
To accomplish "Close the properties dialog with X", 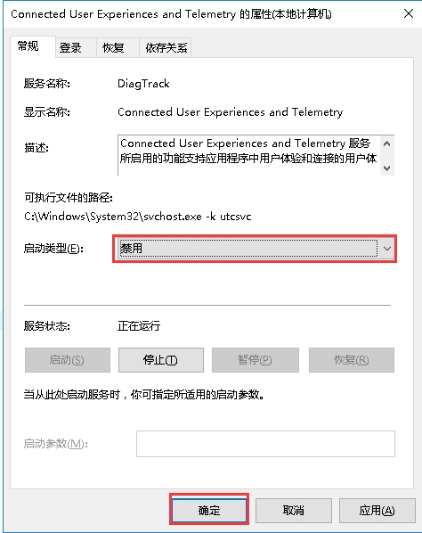I will point(409,13).
